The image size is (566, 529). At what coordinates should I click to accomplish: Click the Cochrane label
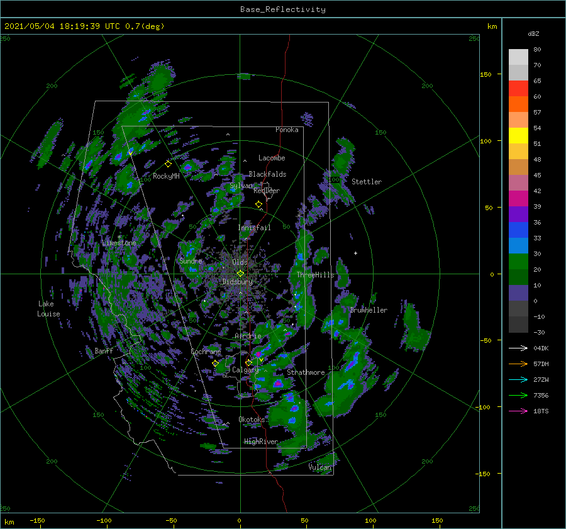206,352
